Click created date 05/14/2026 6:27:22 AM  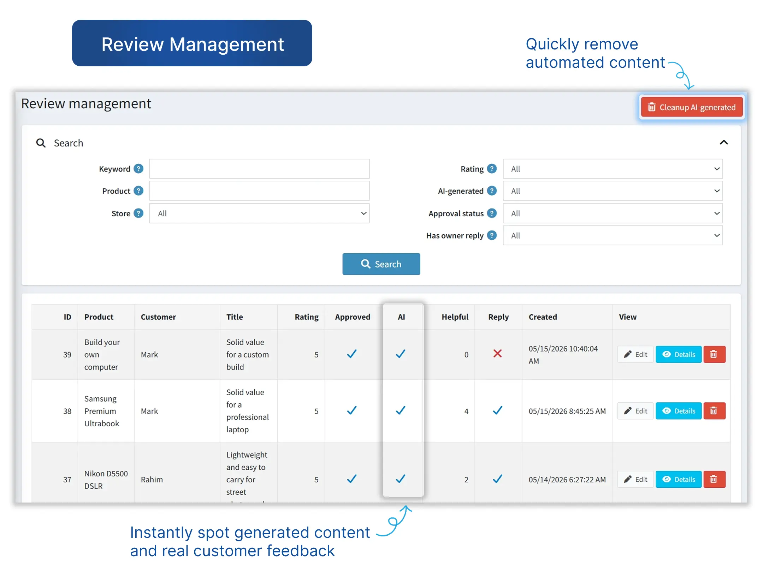pos(567,479)
